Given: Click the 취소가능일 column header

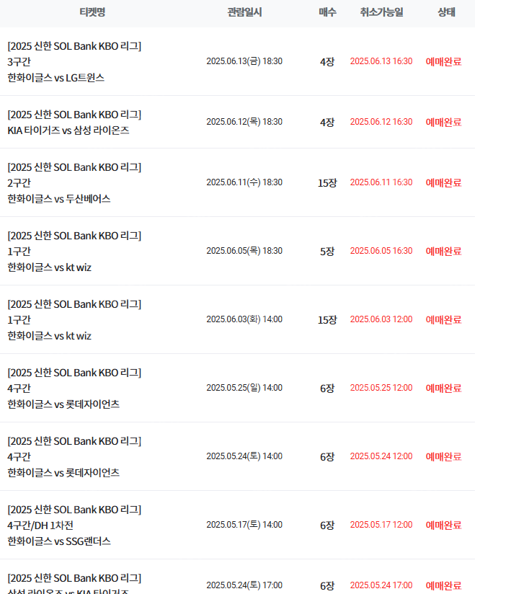Looking at the screenshot, I should pos(381,12).
